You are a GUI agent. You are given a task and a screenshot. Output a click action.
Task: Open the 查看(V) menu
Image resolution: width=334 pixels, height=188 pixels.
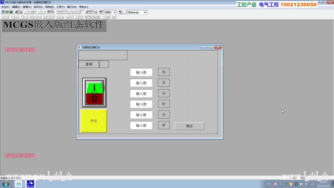pyautogui.click(x=27, y=7)
